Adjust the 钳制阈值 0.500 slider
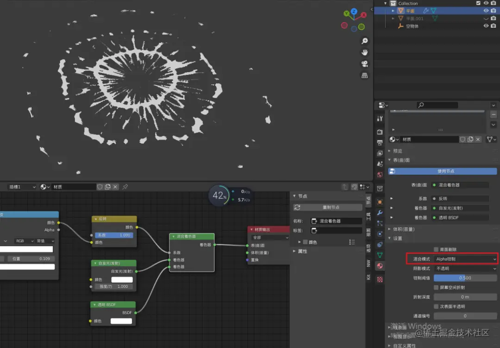Viewport: 500px width, 348px height. tap(465, 278)
